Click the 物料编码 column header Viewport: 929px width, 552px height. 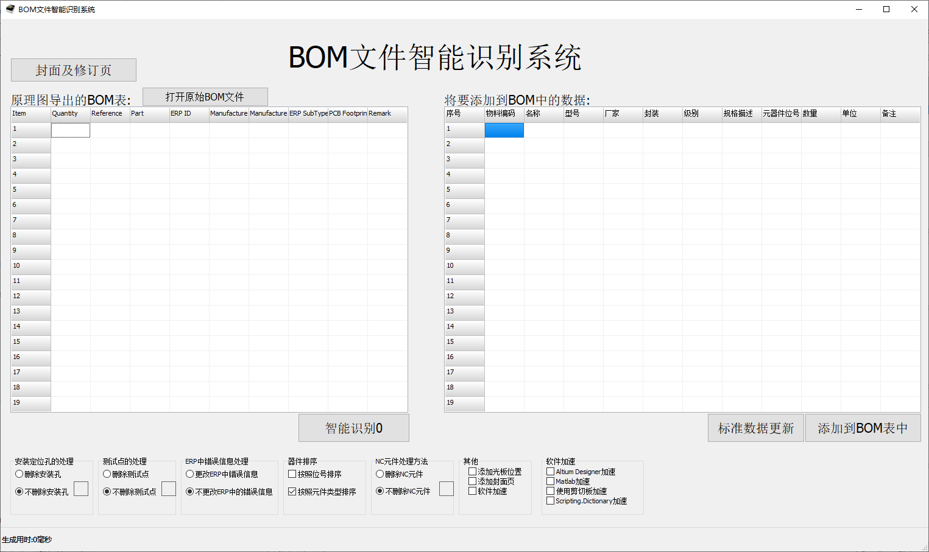click(504, 114)
